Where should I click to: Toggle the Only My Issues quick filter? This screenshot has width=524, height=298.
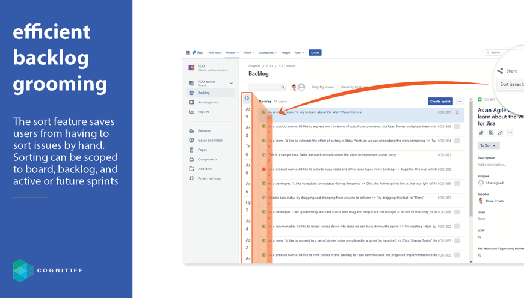(x=322, y=87)
